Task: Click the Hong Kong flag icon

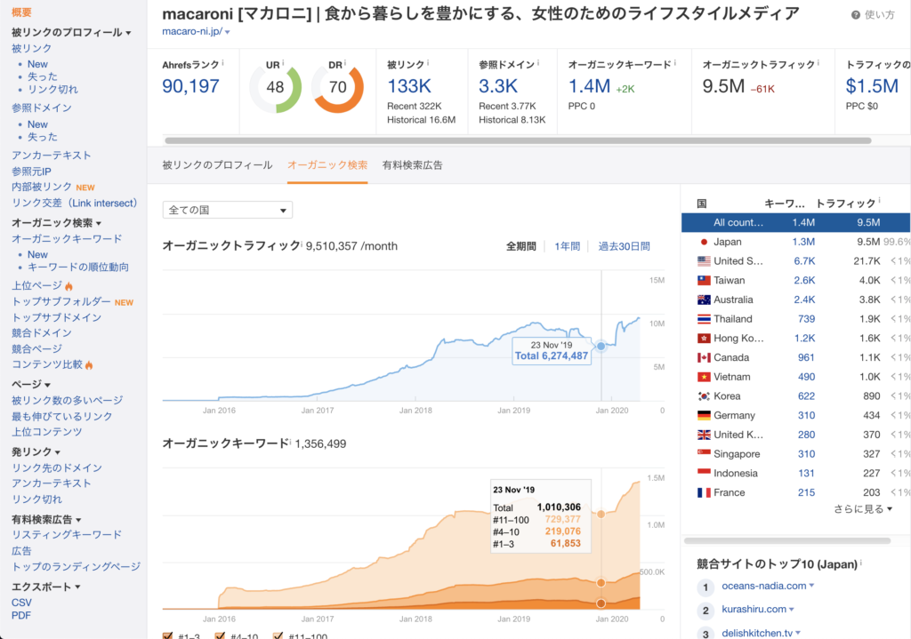Action: pos(704,339)
